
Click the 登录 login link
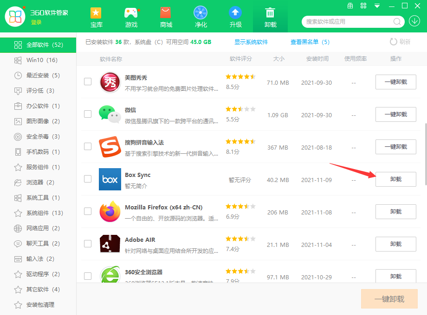pyautogui.click(x=36, y=22)
